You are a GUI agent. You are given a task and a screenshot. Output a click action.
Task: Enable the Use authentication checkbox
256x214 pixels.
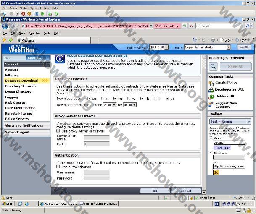pos(58,167)
